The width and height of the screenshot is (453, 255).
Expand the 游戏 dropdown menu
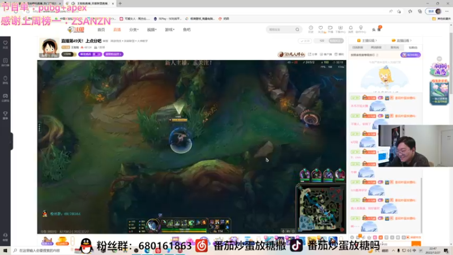pyautogui.click(x=169, y=30)
